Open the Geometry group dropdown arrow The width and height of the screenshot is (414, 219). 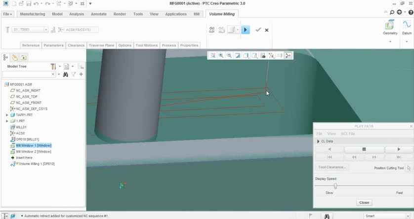point(390,41)
